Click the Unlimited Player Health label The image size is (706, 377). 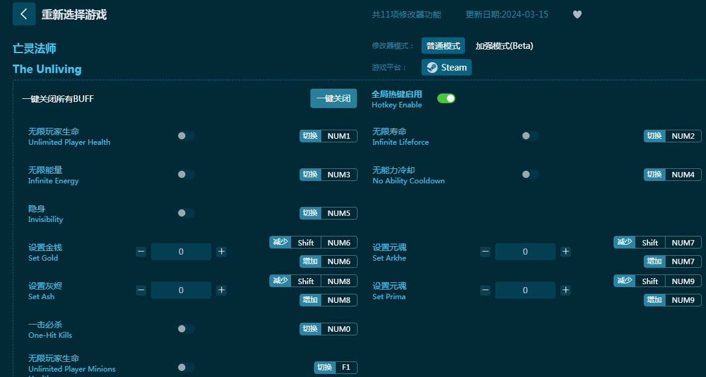[69, 142]
